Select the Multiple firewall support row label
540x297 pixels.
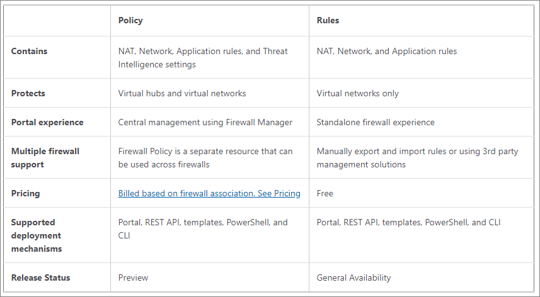coord(45,158)
